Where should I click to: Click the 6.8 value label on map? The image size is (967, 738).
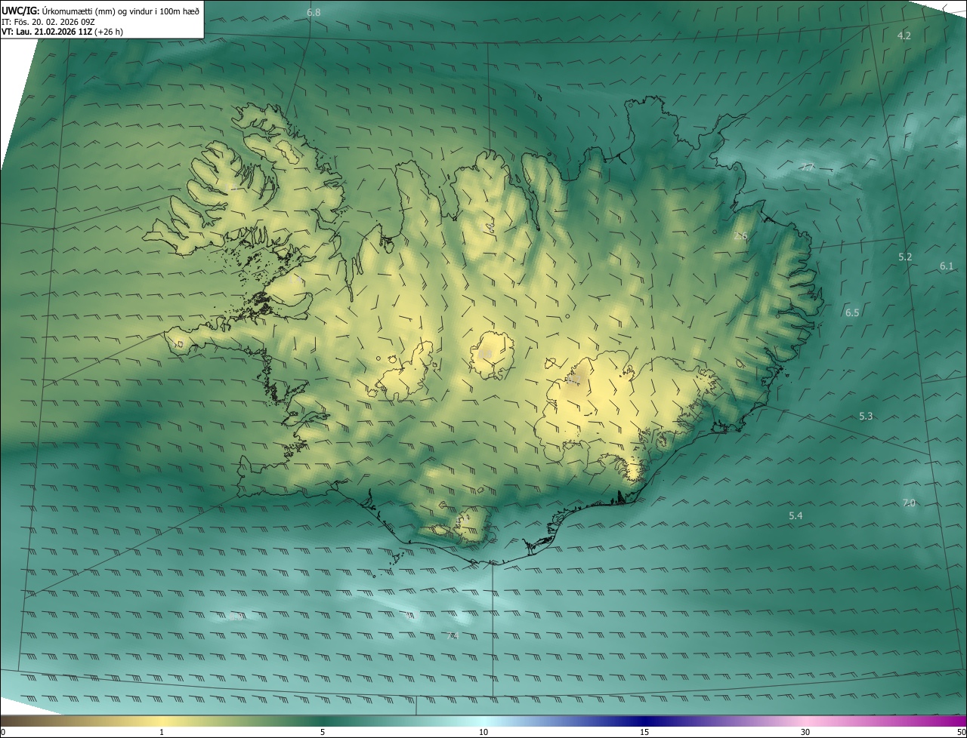(314, 13)
